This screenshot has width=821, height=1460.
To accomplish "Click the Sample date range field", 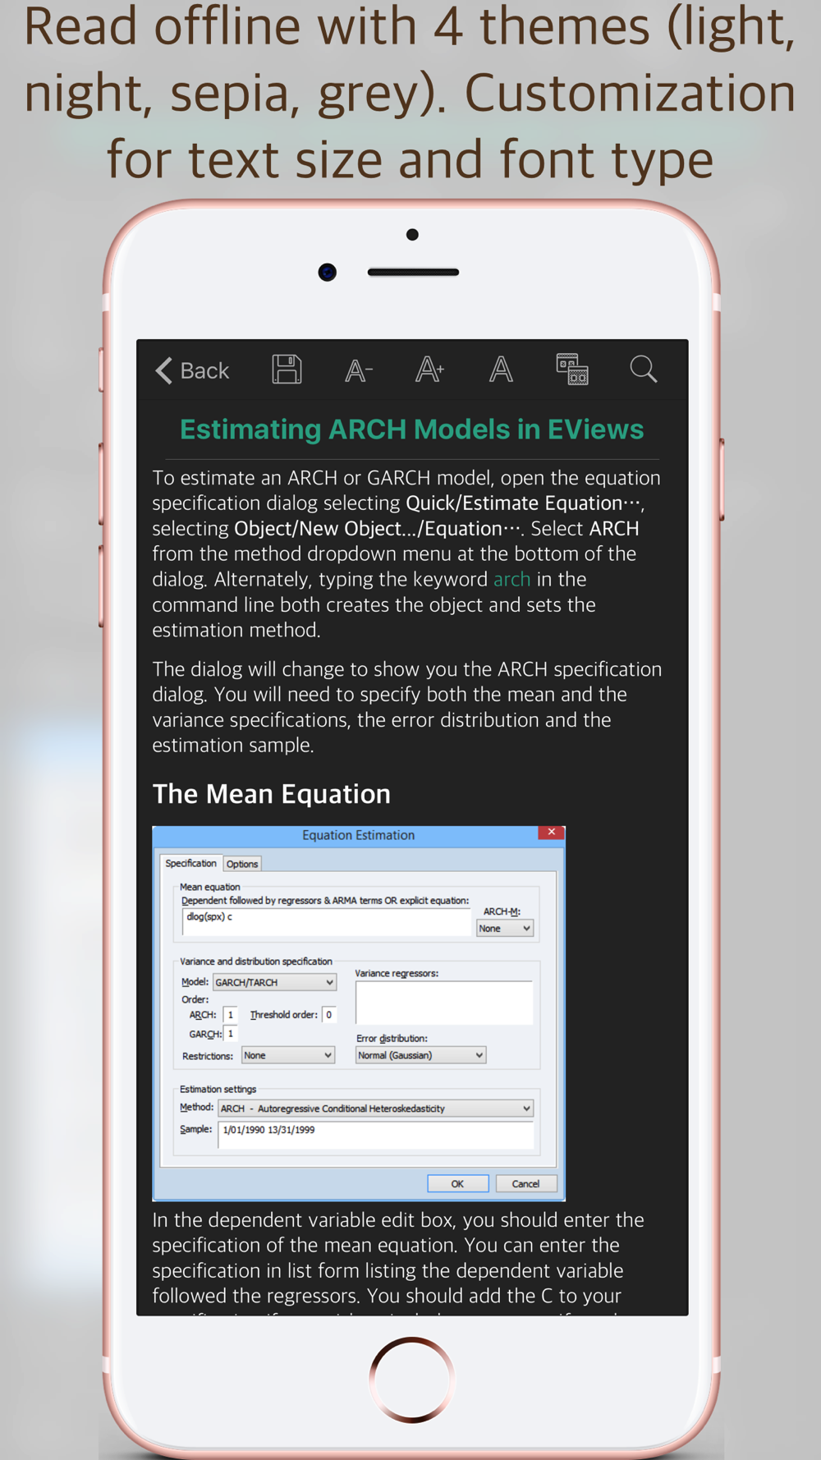I will pos(375,1134).
